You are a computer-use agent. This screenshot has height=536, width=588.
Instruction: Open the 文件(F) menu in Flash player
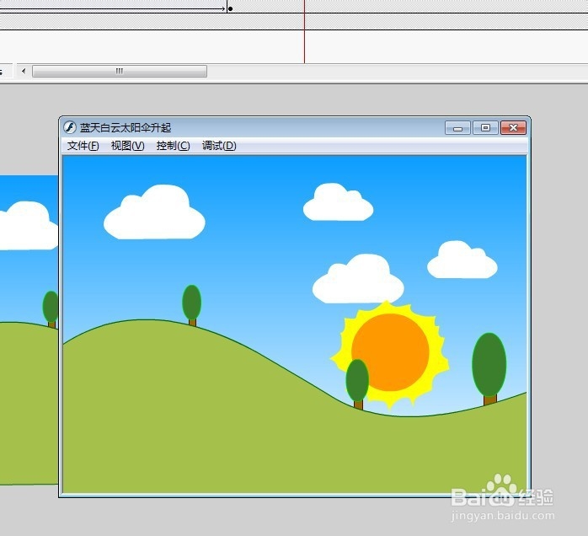click(83, 146)
